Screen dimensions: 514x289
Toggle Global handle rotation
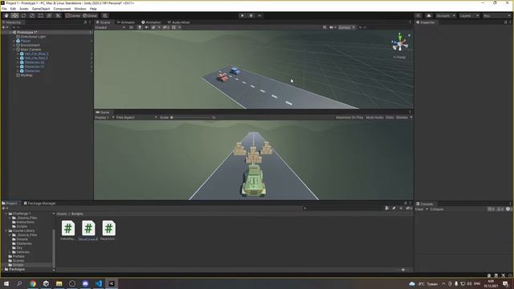[90, 16]
